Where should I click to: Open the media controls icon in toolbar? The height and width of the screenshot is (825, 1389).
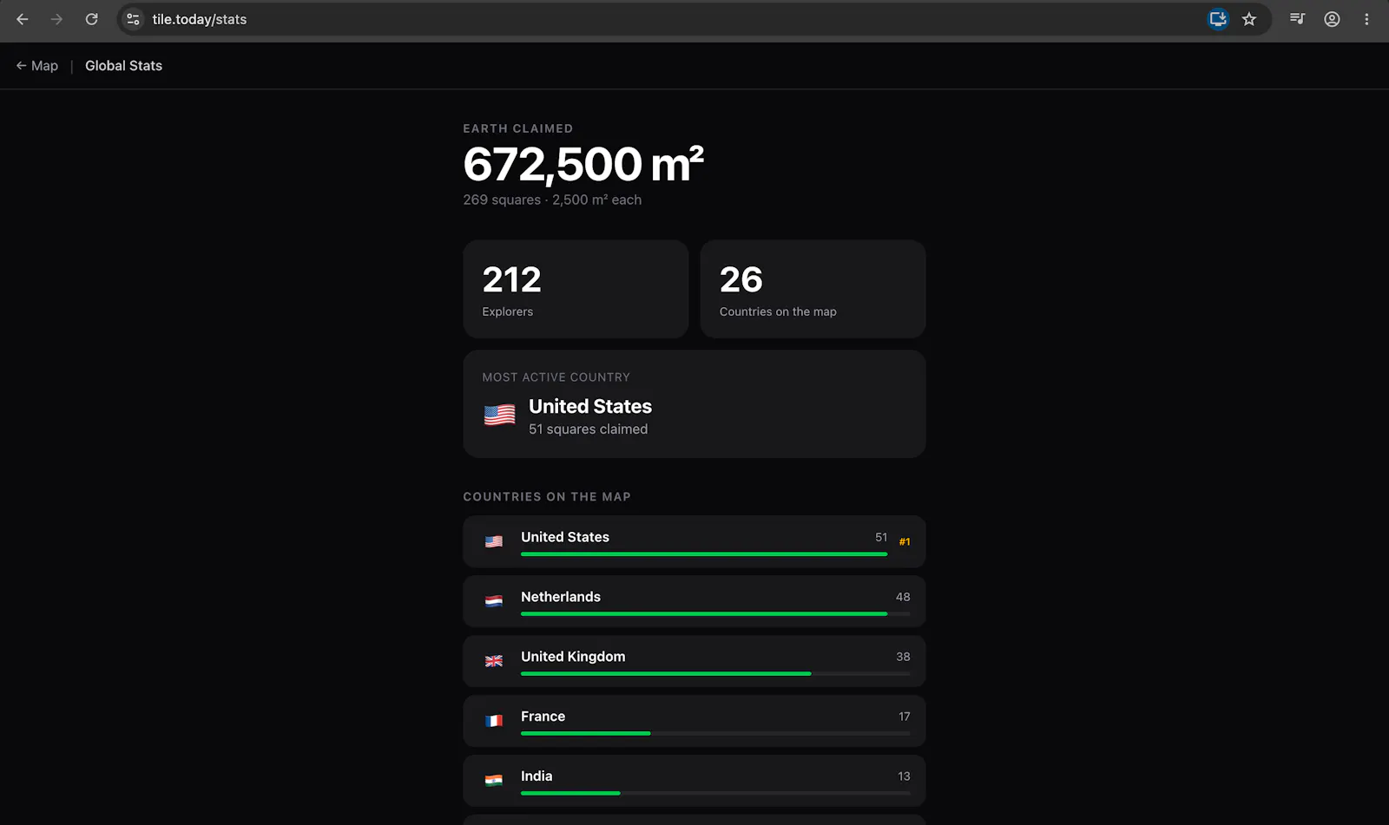click(1297, 19)
